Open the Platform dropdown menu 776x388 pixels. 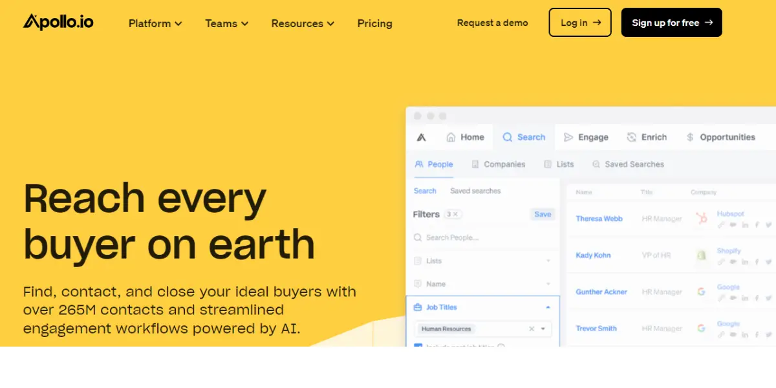(155, 23)
